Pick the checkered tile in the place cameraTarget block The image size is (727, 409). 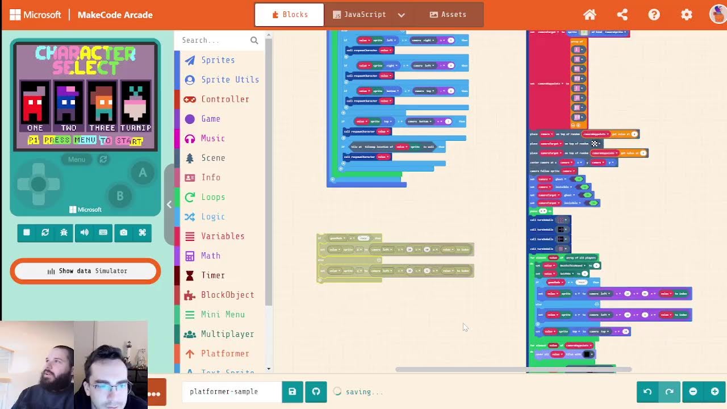[x=595, y=144]
